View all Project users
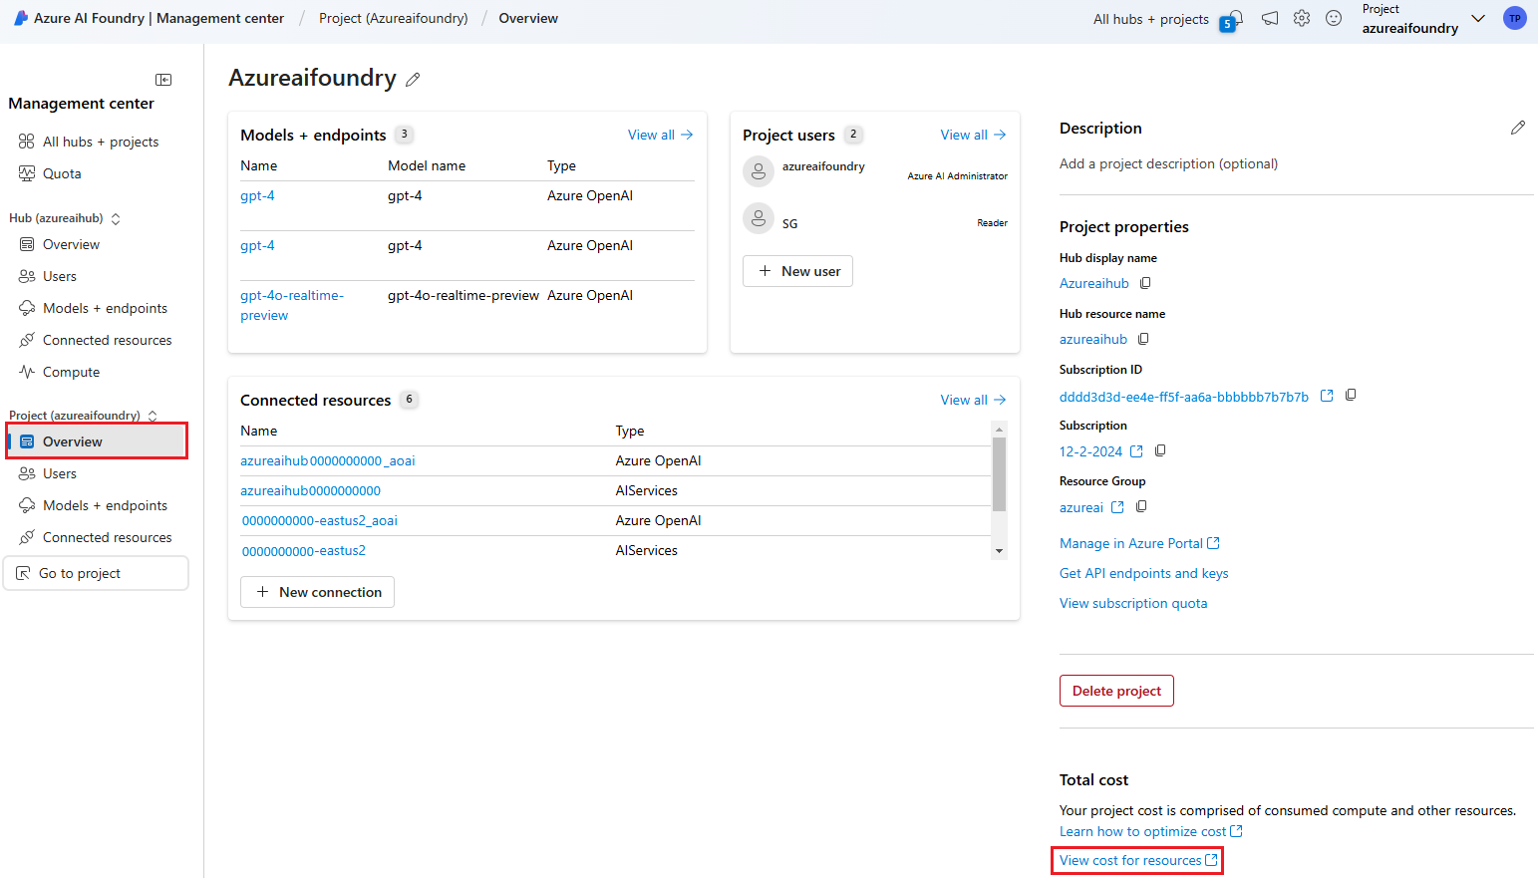 [973, 135]
